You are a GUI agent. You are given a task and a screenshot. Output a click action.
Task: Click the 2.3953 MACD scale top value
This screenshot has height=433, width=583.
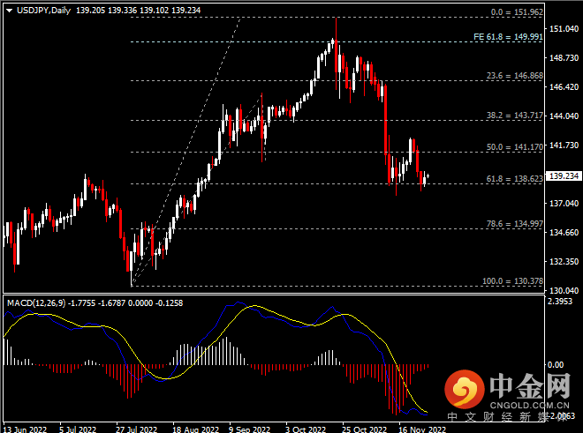[x=562, y=302]
